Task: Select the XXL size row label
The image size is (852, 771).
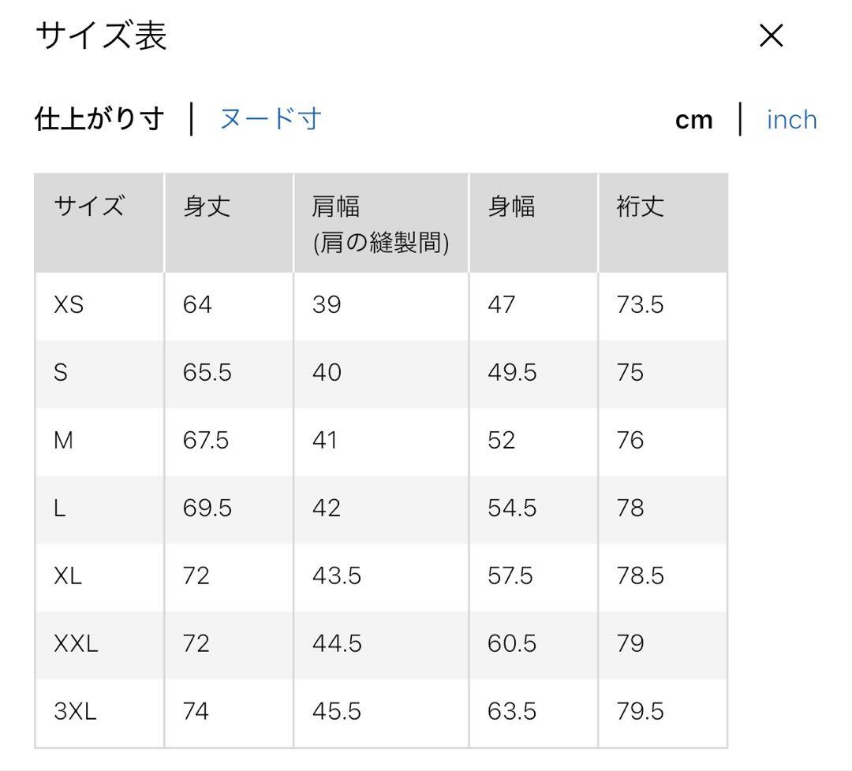Action: (x=76, y=643)
